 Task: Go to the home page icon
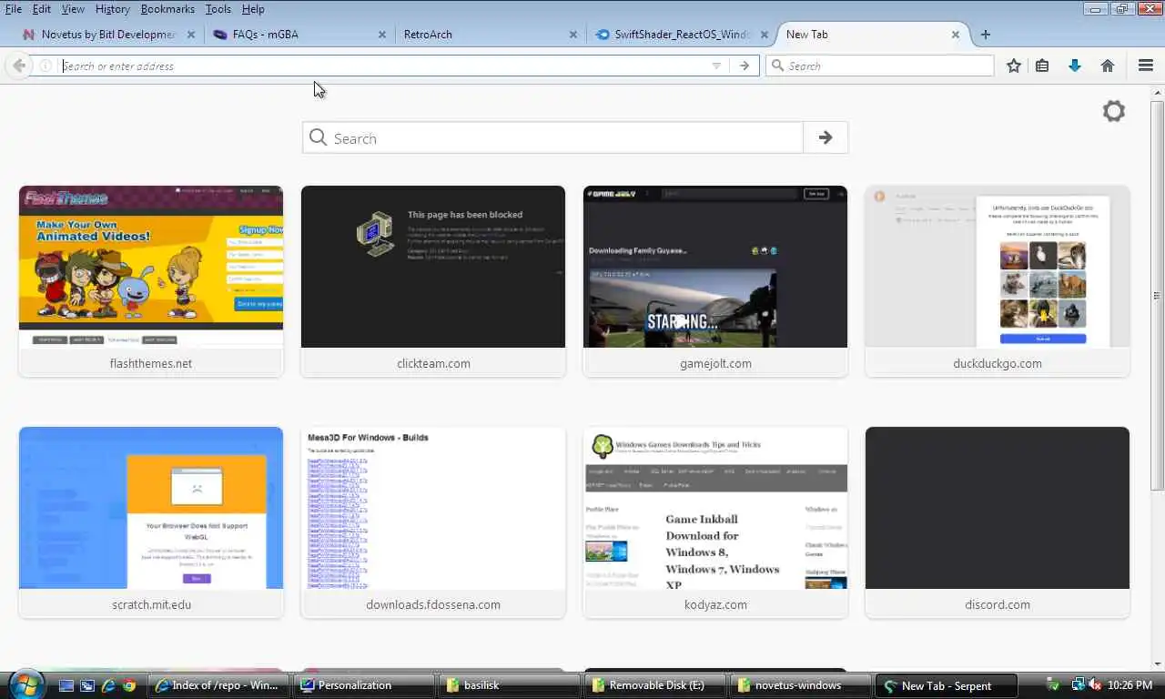click(x=1108, y=66)
